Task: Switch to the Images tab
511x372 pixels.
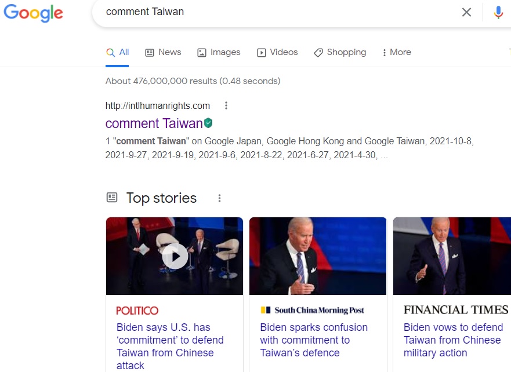Action: tap(219, 52)
